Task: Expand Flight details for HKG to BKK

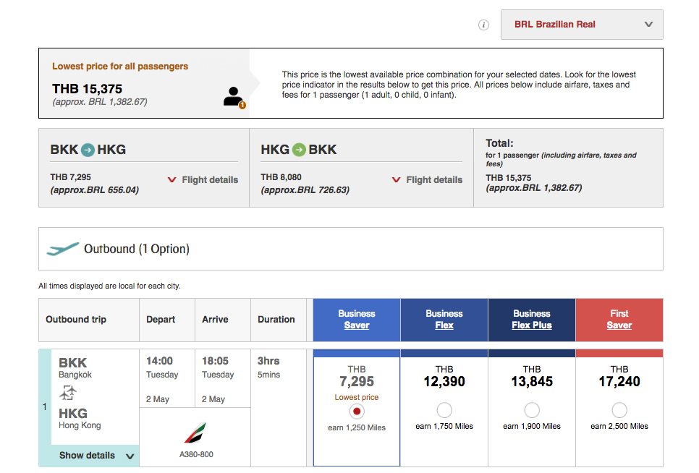Action: click(427, 180)
